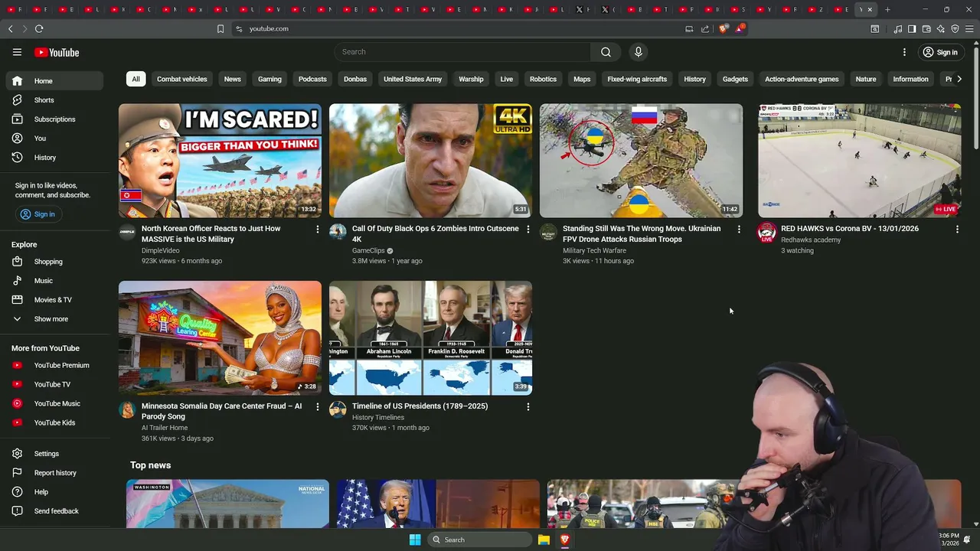Viewport: 980px width, 551px height.
Task: Bookmark this page in the address bar
Action: 220,28
